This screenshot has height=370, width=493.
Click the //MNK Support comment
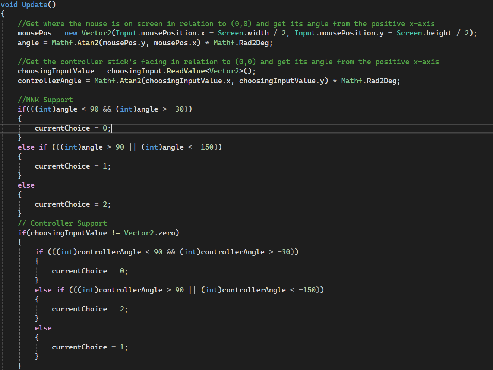click(45, 100)
